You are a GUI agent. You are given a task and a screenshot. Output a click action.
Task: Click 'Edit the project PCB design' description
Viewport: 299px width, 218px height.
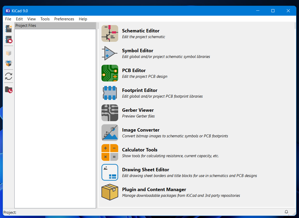click(x=145, y=76)
